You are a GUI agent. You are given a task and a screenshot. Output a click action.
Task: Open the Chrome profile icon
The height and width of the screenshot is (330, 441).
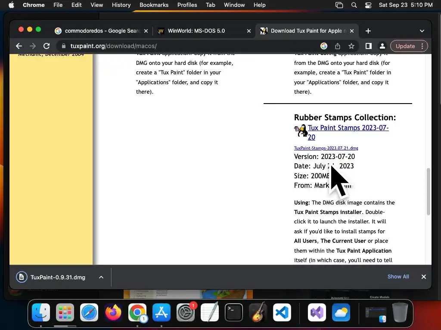(382, 46)
